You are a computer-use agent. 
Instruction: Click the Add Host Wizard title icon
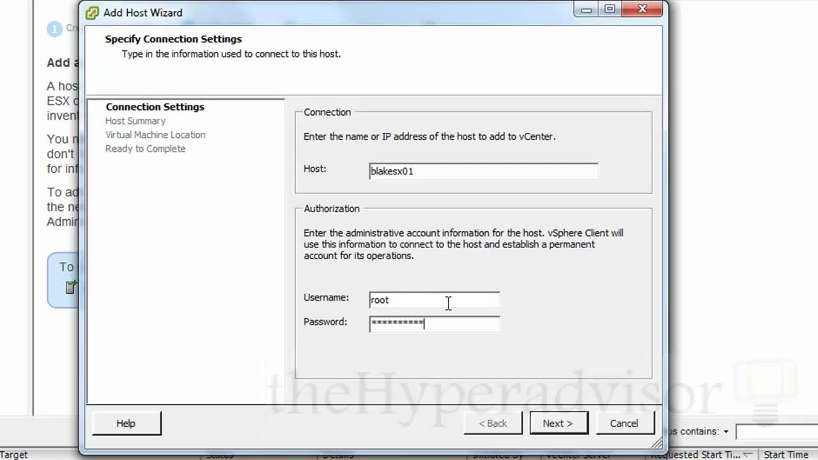pos(93,12)
